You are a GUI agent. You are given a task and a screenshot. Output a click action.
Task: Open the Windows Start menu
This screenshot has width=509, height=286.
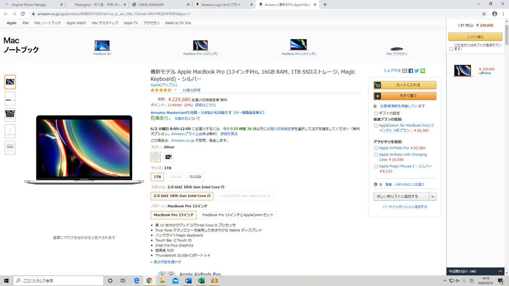point(6,280)
